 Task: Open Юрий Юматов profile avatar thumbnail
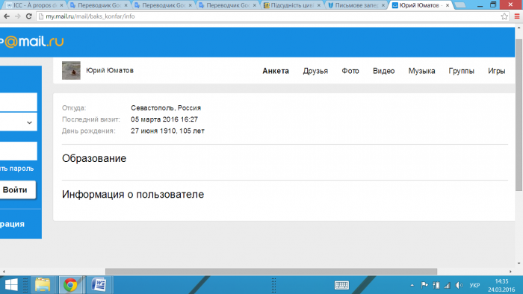click(71, 70)
